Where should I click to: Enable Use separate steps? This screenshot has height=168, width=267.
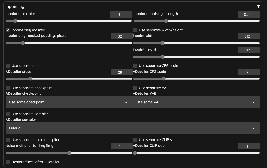point(8,66)
